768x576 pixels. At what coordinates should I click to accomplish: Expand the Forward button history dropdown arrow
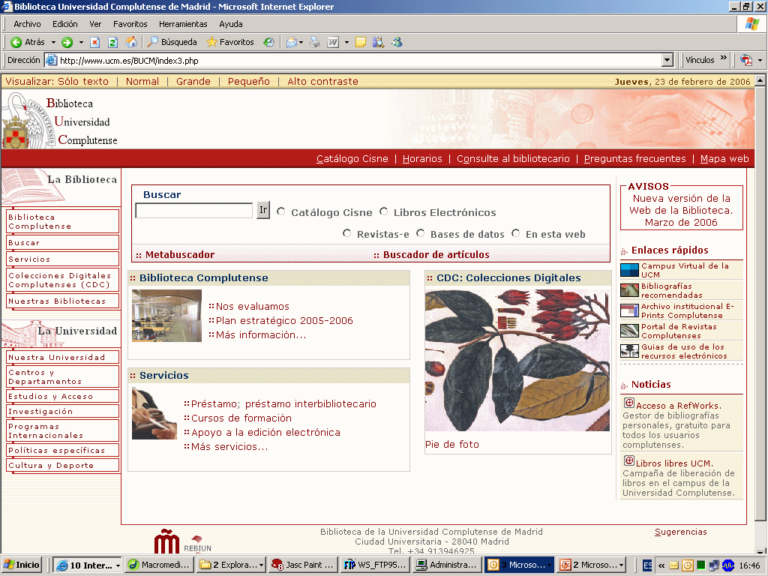(81, 43)
